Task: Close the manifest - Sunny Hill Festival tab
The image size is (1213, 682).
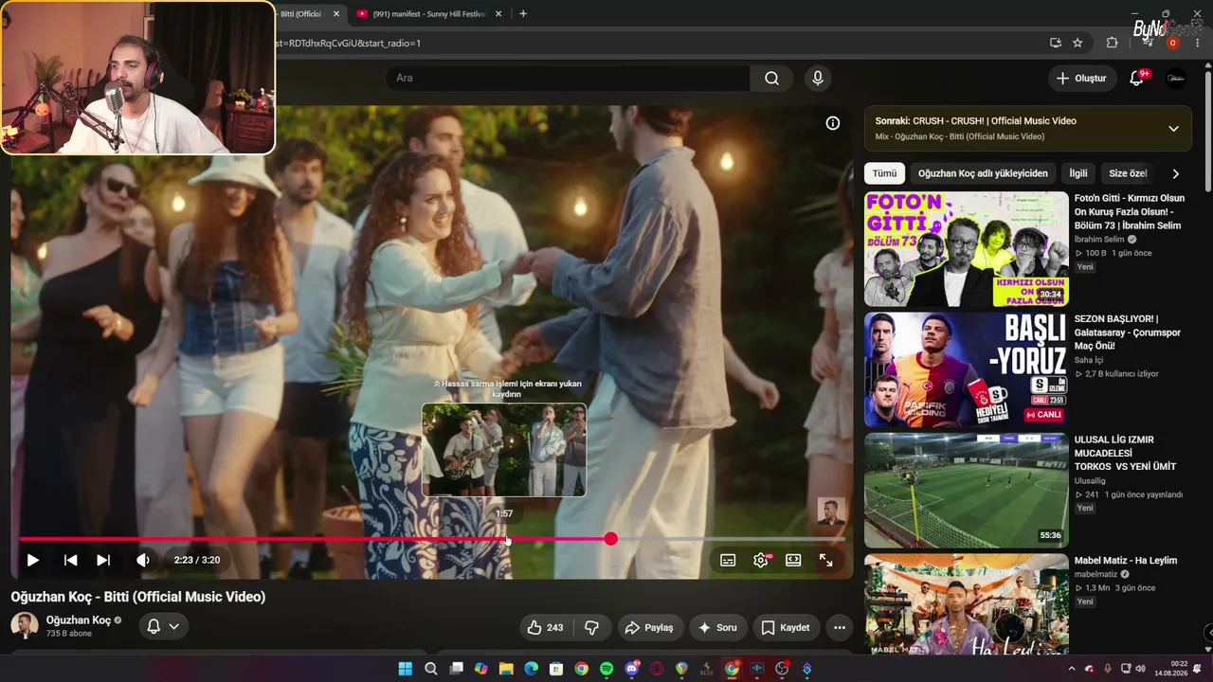Action: tap(498, 14)
